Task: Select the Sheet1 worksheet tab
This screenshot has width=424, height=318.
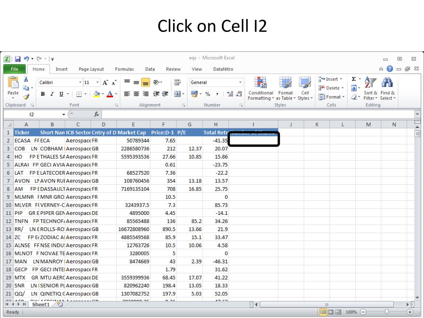Action: tap(41, 304)
